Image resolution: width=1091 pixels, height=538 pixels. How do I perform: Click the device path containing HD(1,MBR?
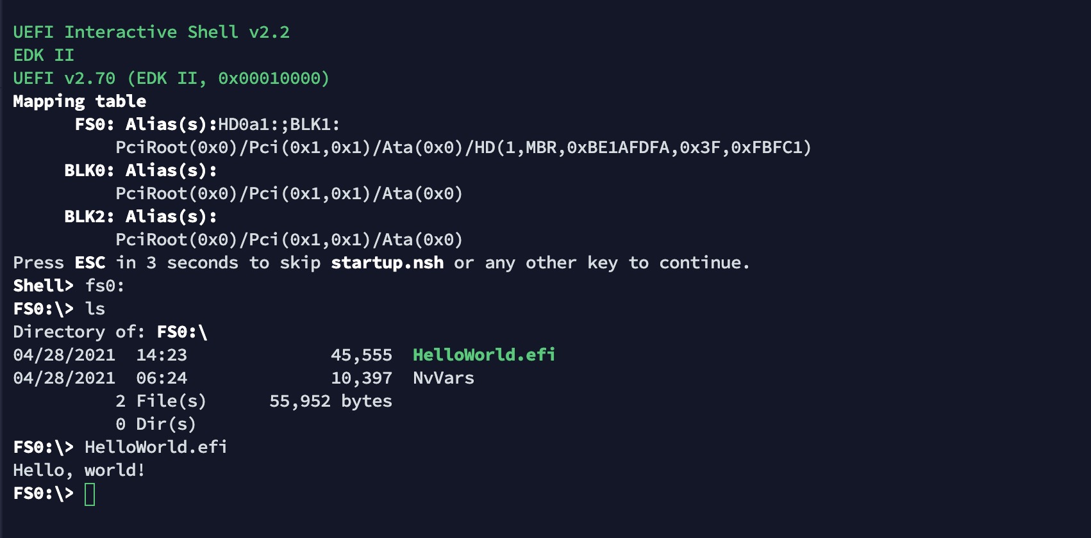pyautogui.click(x=463, y=147)
